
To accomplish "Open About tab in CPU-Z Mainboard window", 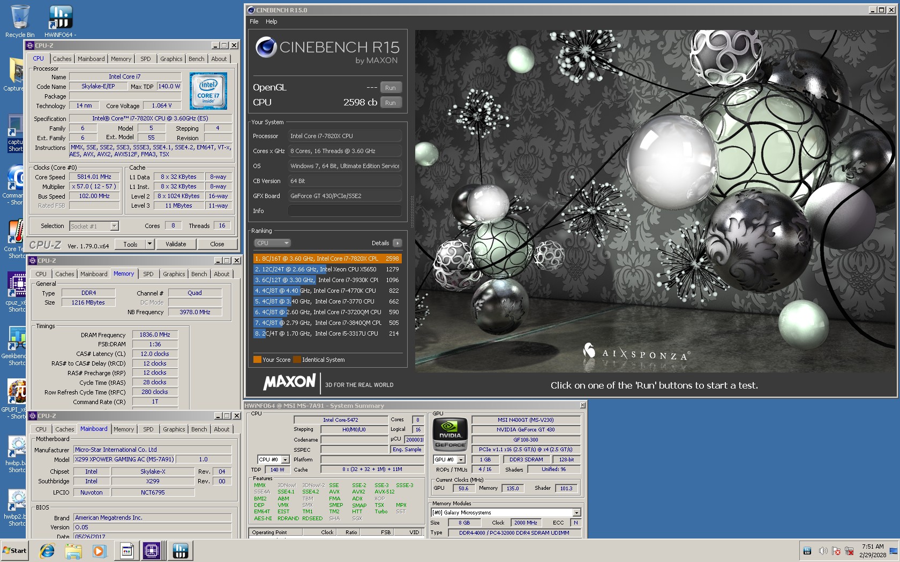I will [x=222, y=429].
